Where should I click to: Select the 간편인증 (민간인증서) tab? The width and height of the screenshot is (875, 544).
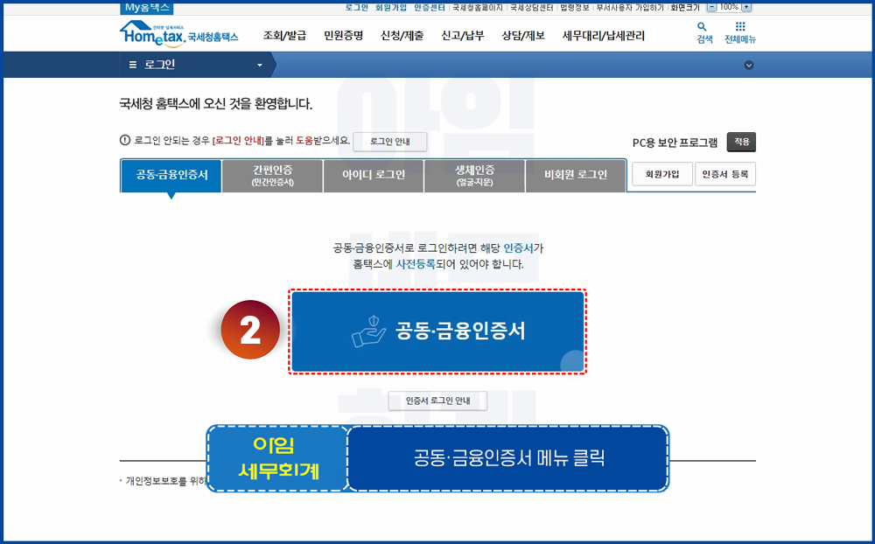point(272,175)
